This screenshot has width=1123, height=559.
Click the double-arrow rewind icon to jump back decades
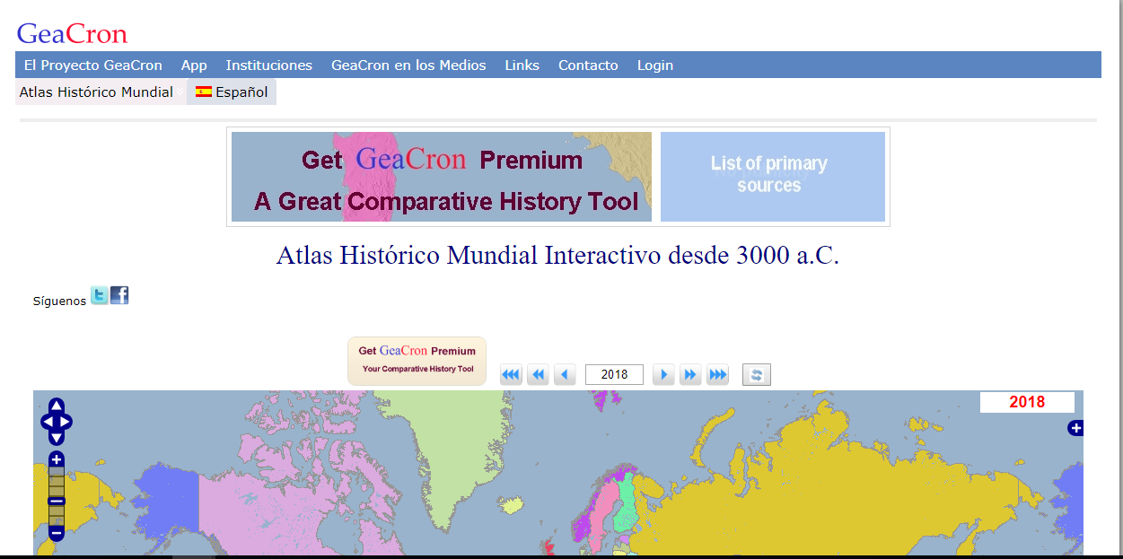[x=538, y=374]
